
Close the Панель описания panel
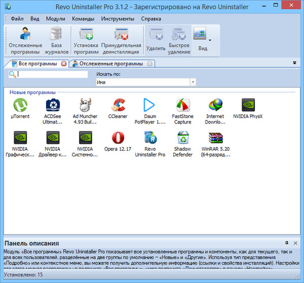point(295,243)
